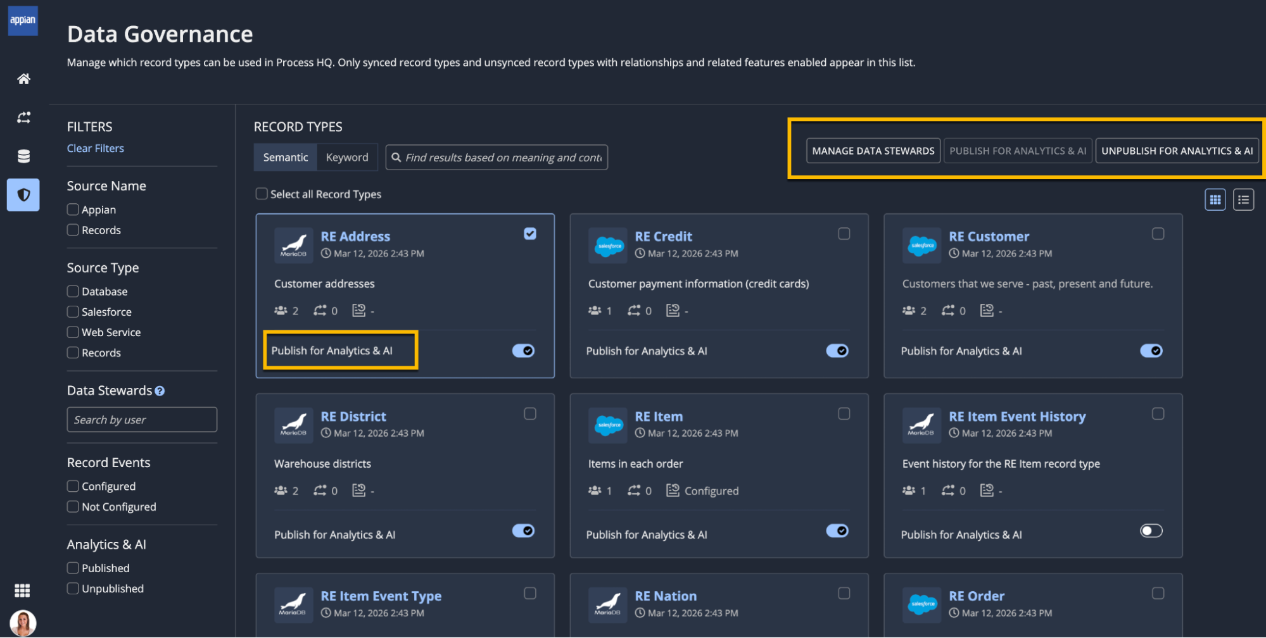1266x638 pixels.
Task: Click the record events icon on RE Item card
Action: coord(673,490)
